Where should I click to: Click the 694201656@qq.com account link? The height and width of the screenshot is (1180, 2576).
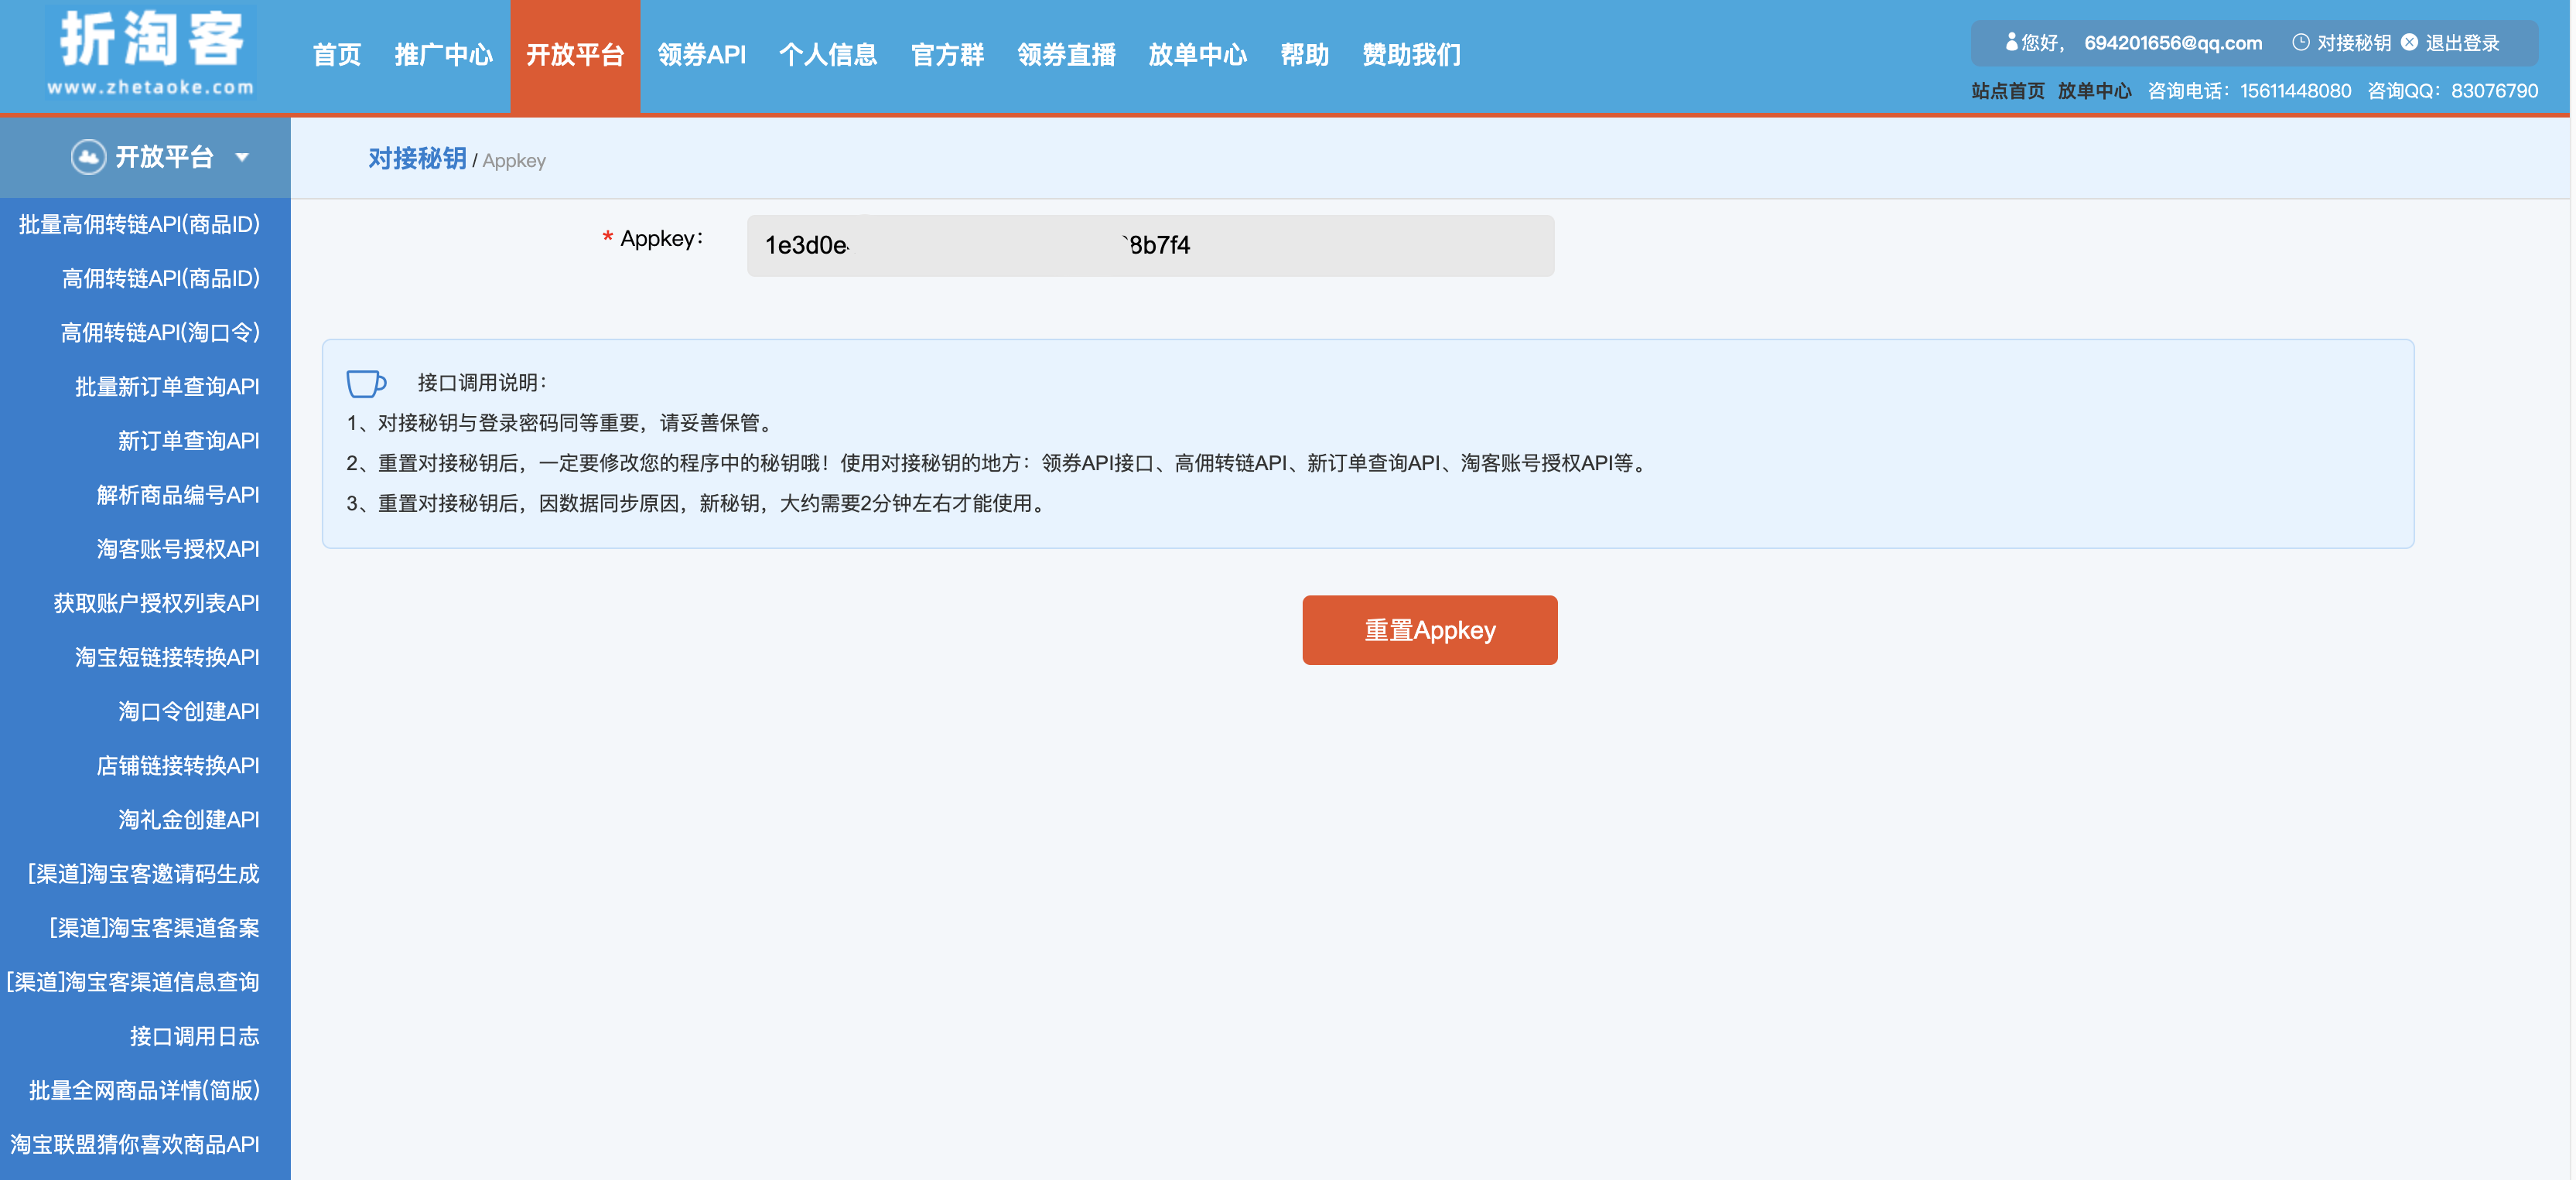2173,43
